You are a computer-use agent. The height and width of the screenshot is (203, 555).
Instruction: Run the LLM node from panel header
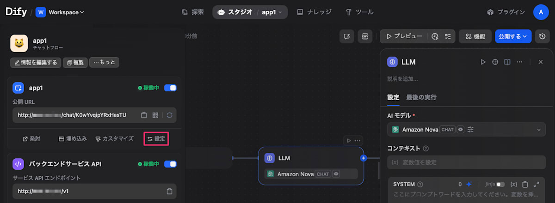click(x=483, y=62)
